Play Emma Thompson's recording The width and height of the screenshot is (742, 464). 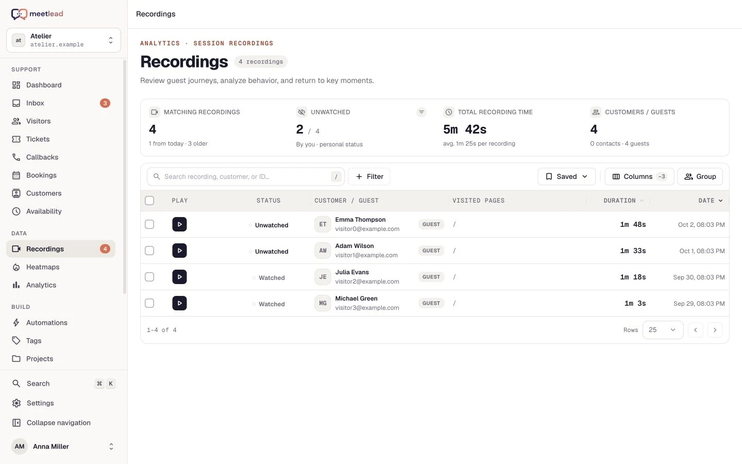(179, 224)
